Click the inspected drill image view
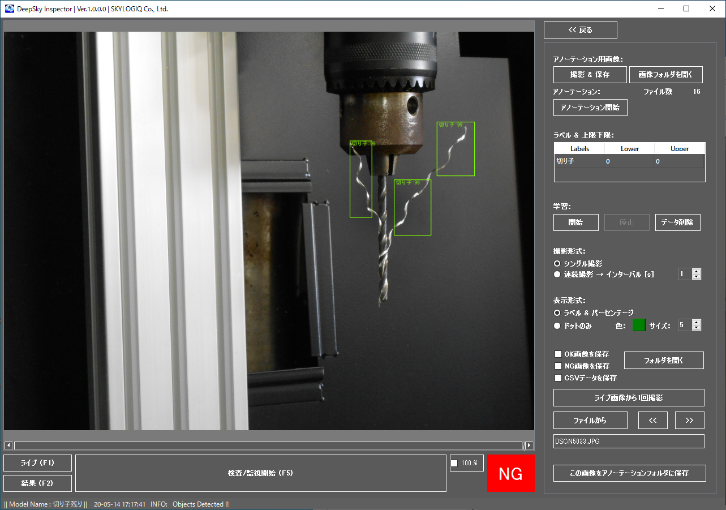Image resolution: width=726 pixels, height=510 pixels. [269, 231]
